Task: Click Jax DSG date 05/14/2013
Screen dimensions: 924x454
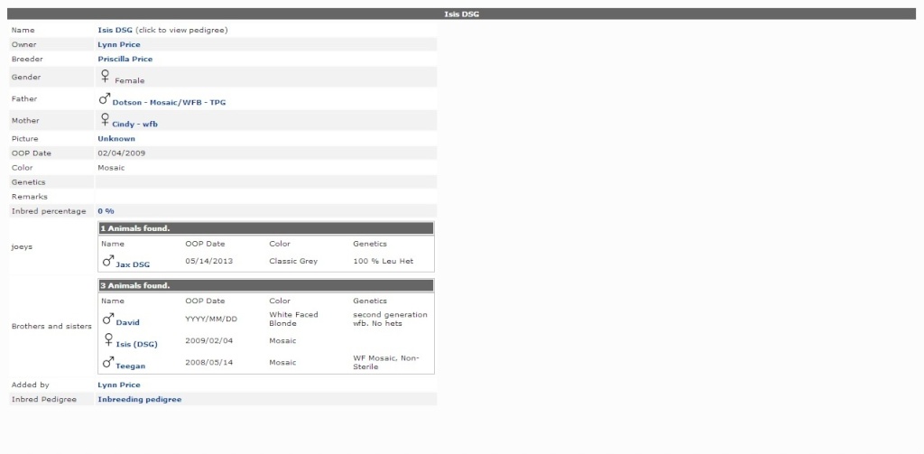Action: pyautogui.click(x=209, y=261)
